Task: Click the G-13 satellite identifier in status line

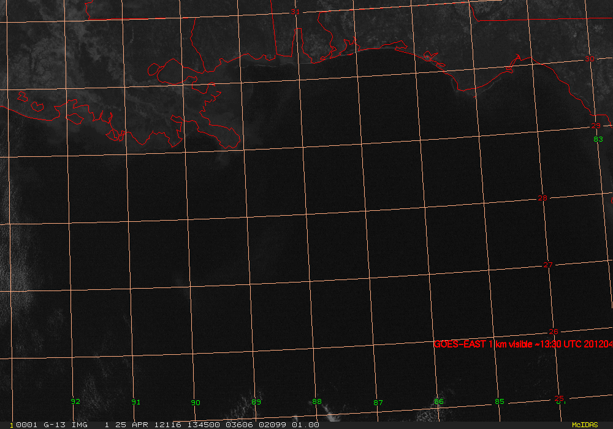Action: point(55,425)
